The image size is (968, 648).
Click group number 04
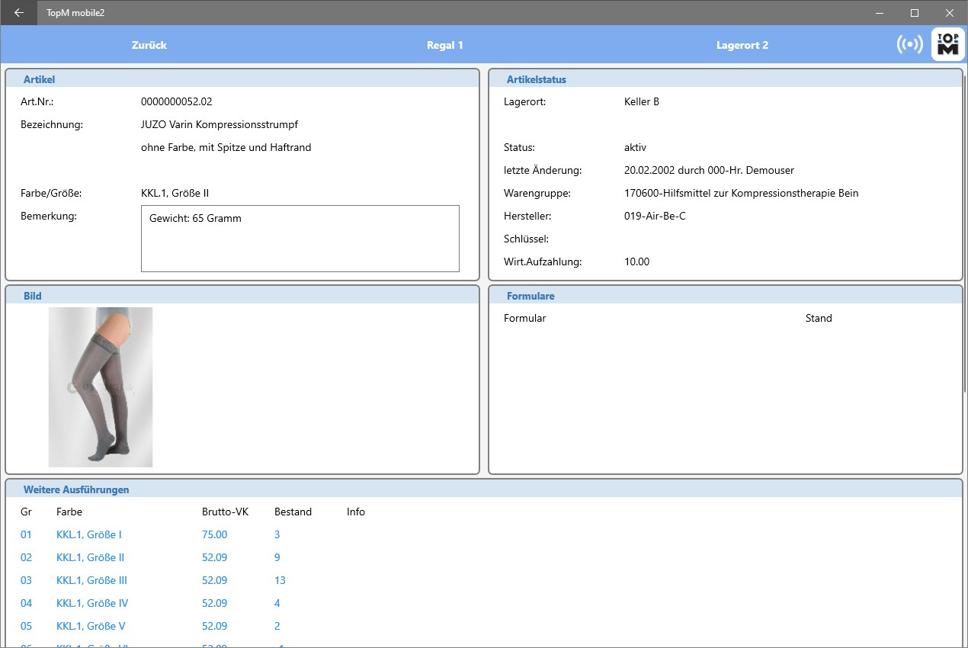(27, 603)
